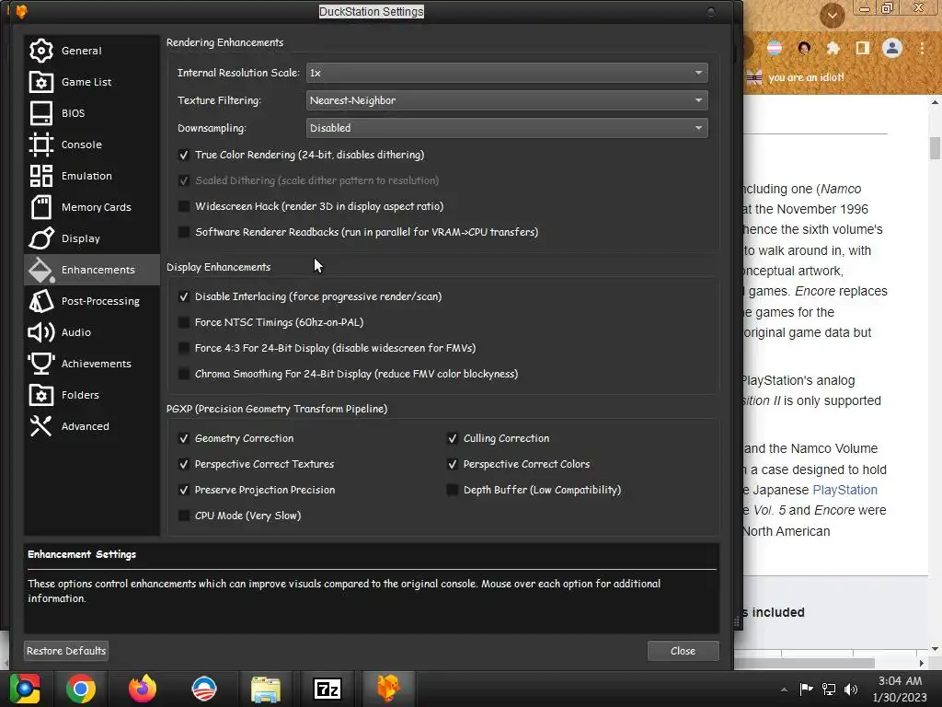Toggle True Color Rendering checkbox
Image resolution: width=942 pixels, height=707 pixels.
pyautogui.click(x=184, y=155)
